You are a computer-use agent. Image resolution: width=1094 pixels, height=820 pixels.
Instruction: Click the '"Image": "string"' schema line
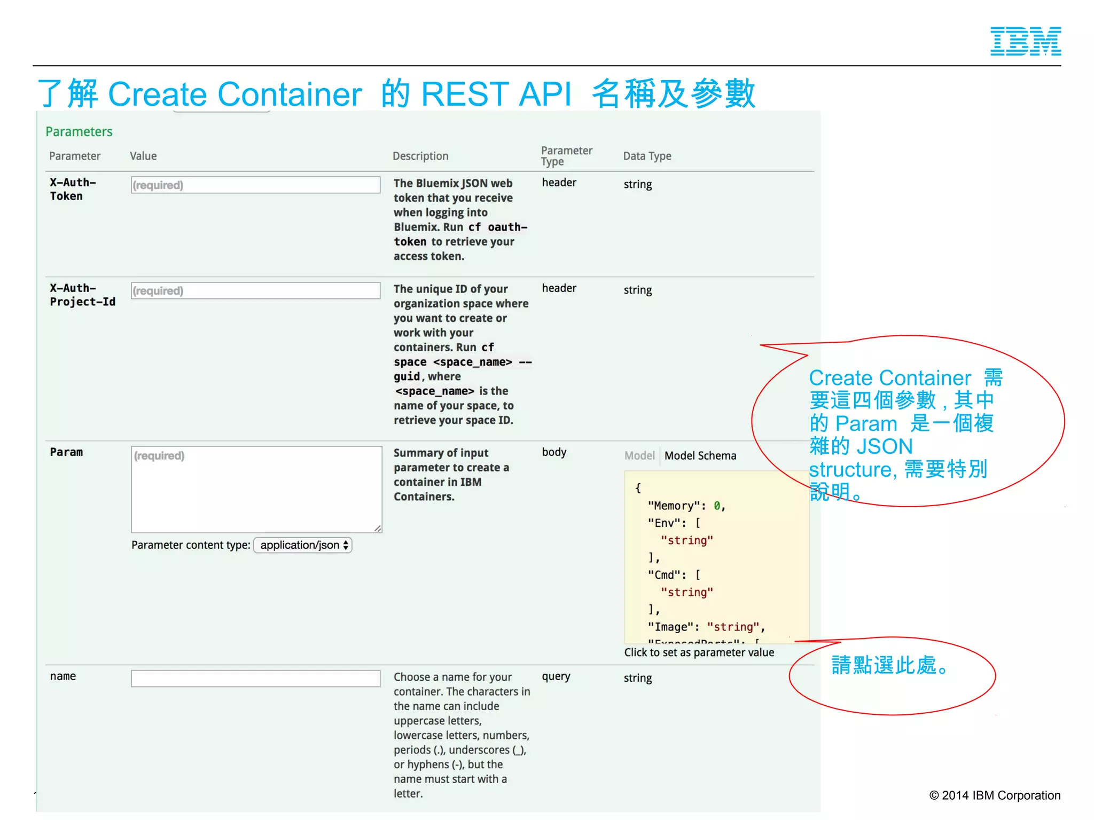tap(706, 627)
